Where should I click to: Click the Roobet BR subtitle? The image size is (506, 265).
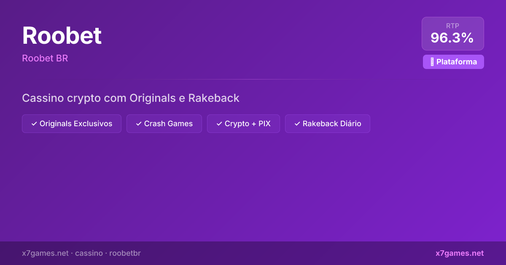[45, 58]
